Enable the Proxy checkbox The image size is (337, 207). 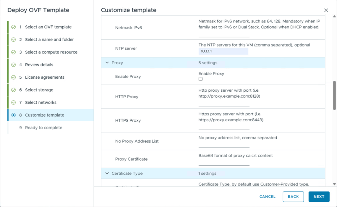[x=201, y=79]
